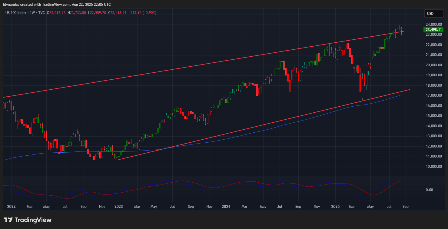448x229 pixels.
Task: Click the 2024 year label on time axis
Action: (226, 207)
